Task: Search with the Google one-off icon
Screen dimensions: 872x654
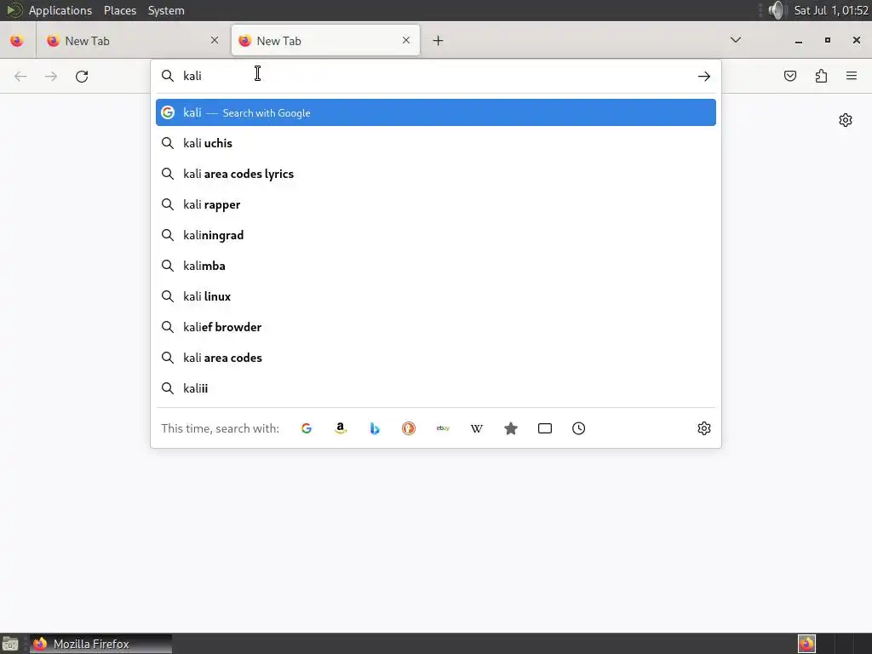Action: [x=307, y=428]
